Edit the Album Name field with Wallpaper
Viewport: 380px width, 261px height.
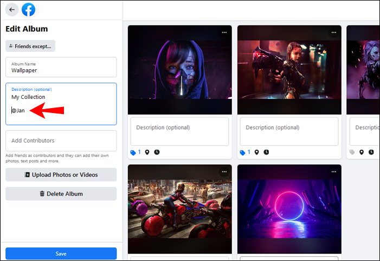tap(61, 67)
